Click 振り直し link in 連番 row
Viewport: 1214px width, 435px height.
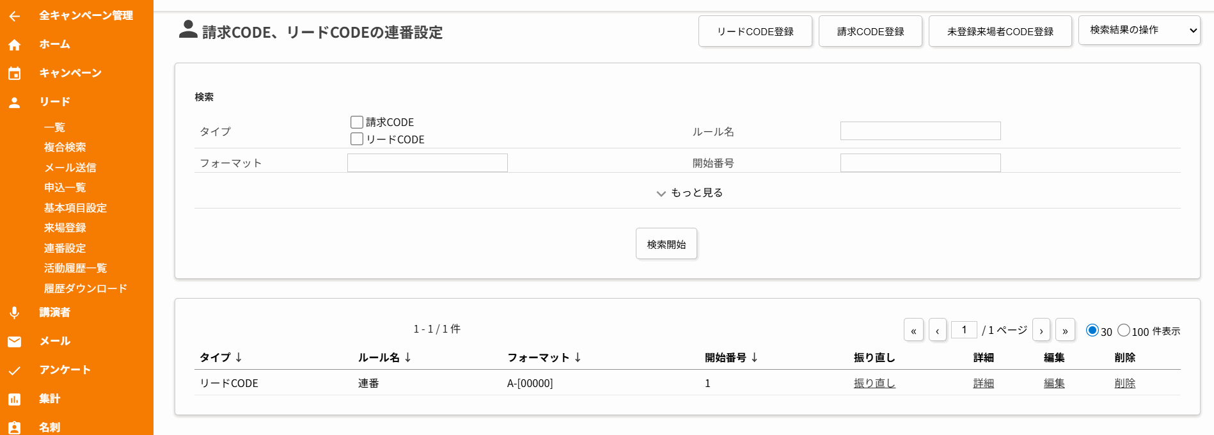pyautogui.click(x=874, y=383)
